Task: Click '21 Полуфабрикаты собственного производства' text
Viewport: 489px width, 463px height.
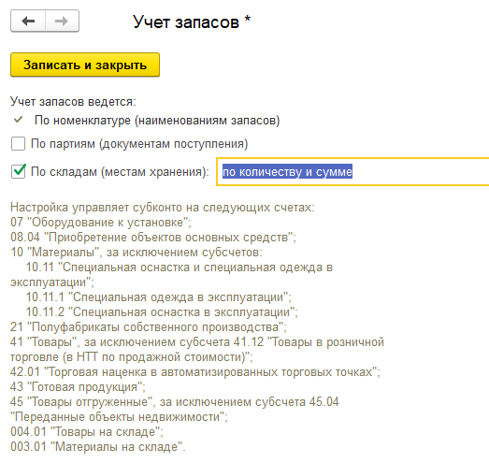Action: (148, 327)
